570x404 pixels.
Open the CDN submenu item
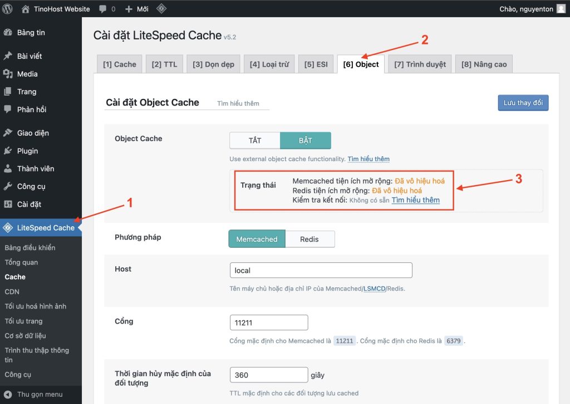coord(12,292)
